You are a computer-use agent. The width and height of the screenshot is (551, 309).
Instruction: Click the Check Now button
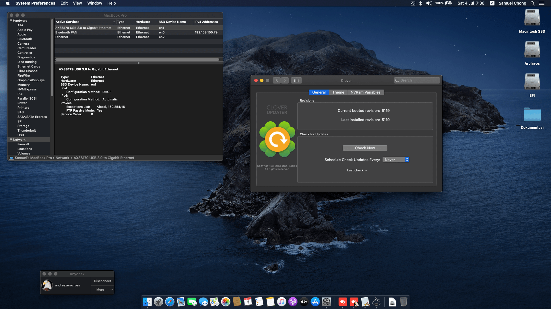click(365, 148)
